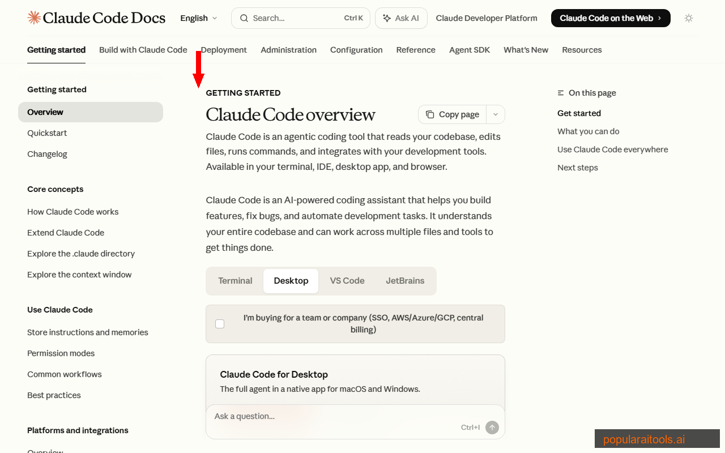Click the copy icon inside Copy page button
The height and width of the screenshot is (453, 725).
(x=431, y=114)
